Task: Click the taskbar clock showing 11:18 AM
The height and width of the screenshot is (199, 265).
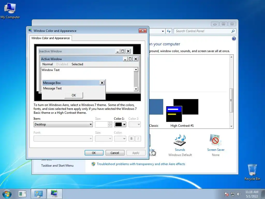Action: (252, 194)
